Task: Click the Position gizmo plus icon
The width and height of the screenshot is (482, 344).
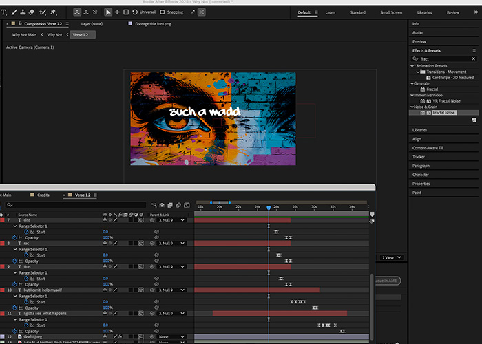Action: pos(117,12)
